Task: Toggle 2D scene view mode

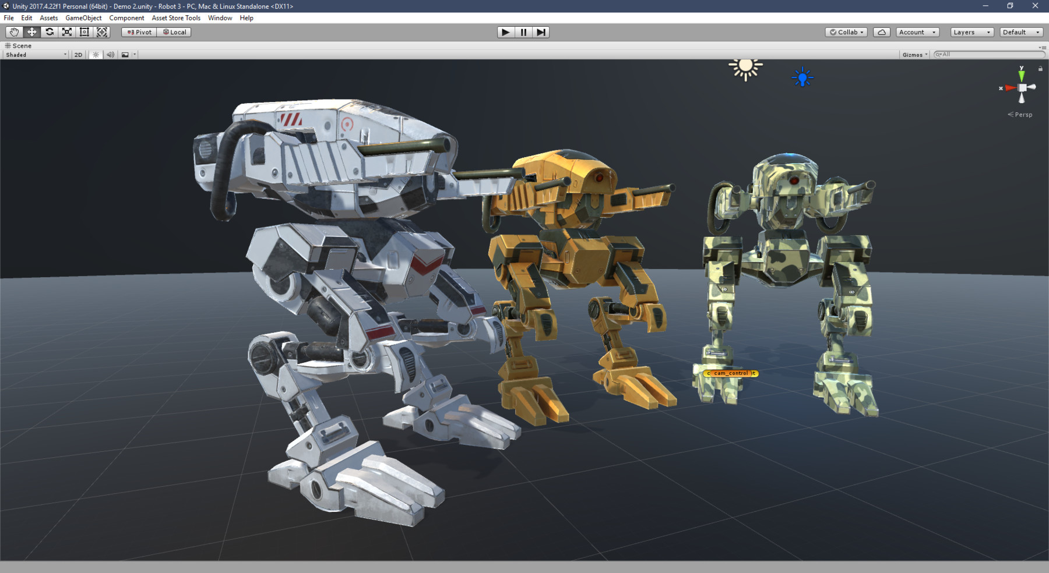Action: [77, 54]
